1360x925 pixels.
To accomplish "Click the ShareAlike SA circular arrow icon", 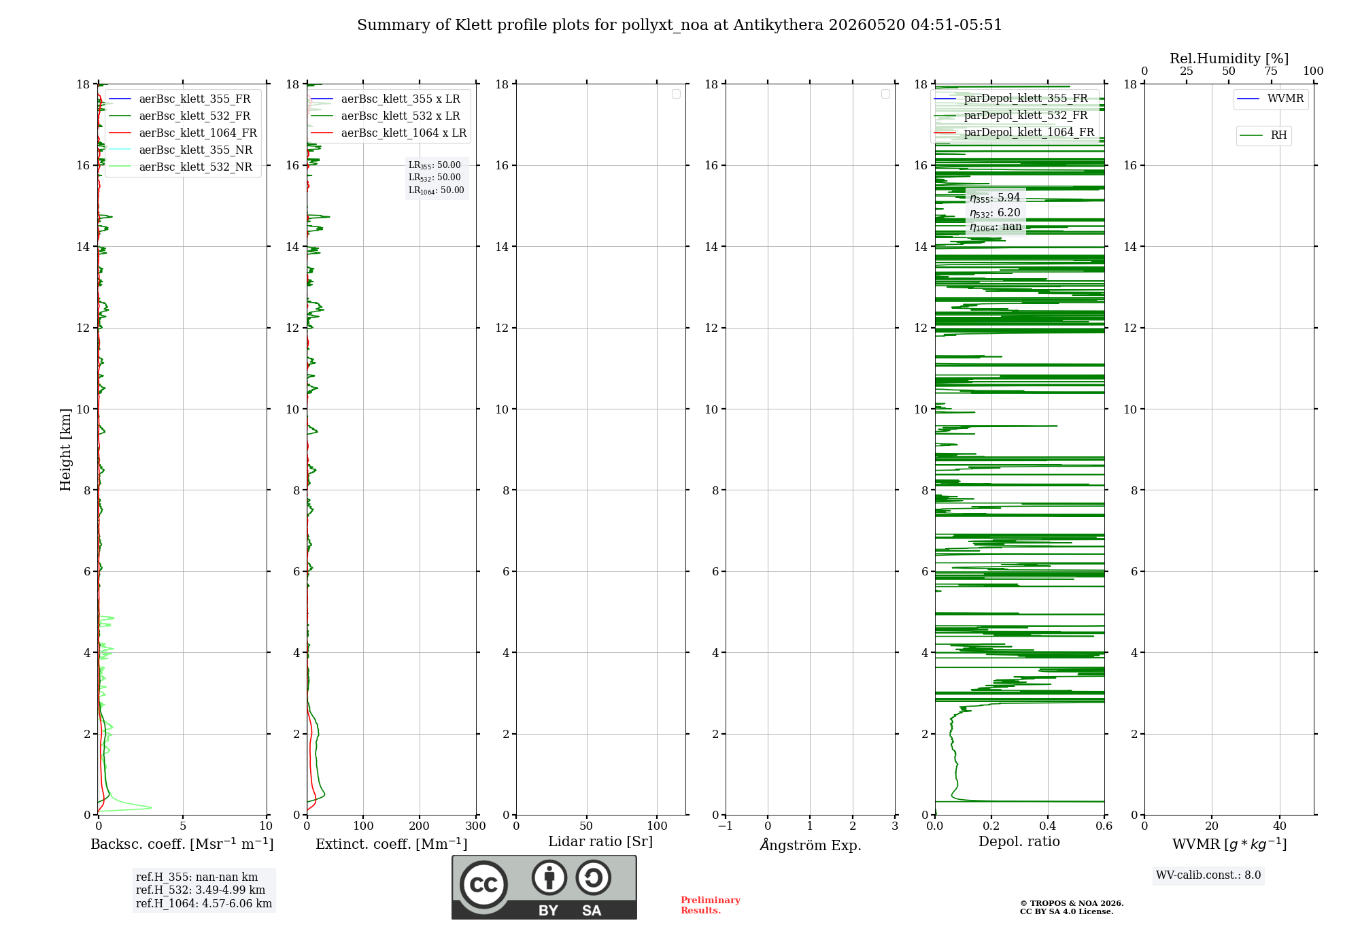I will click(x=593, y=877).
